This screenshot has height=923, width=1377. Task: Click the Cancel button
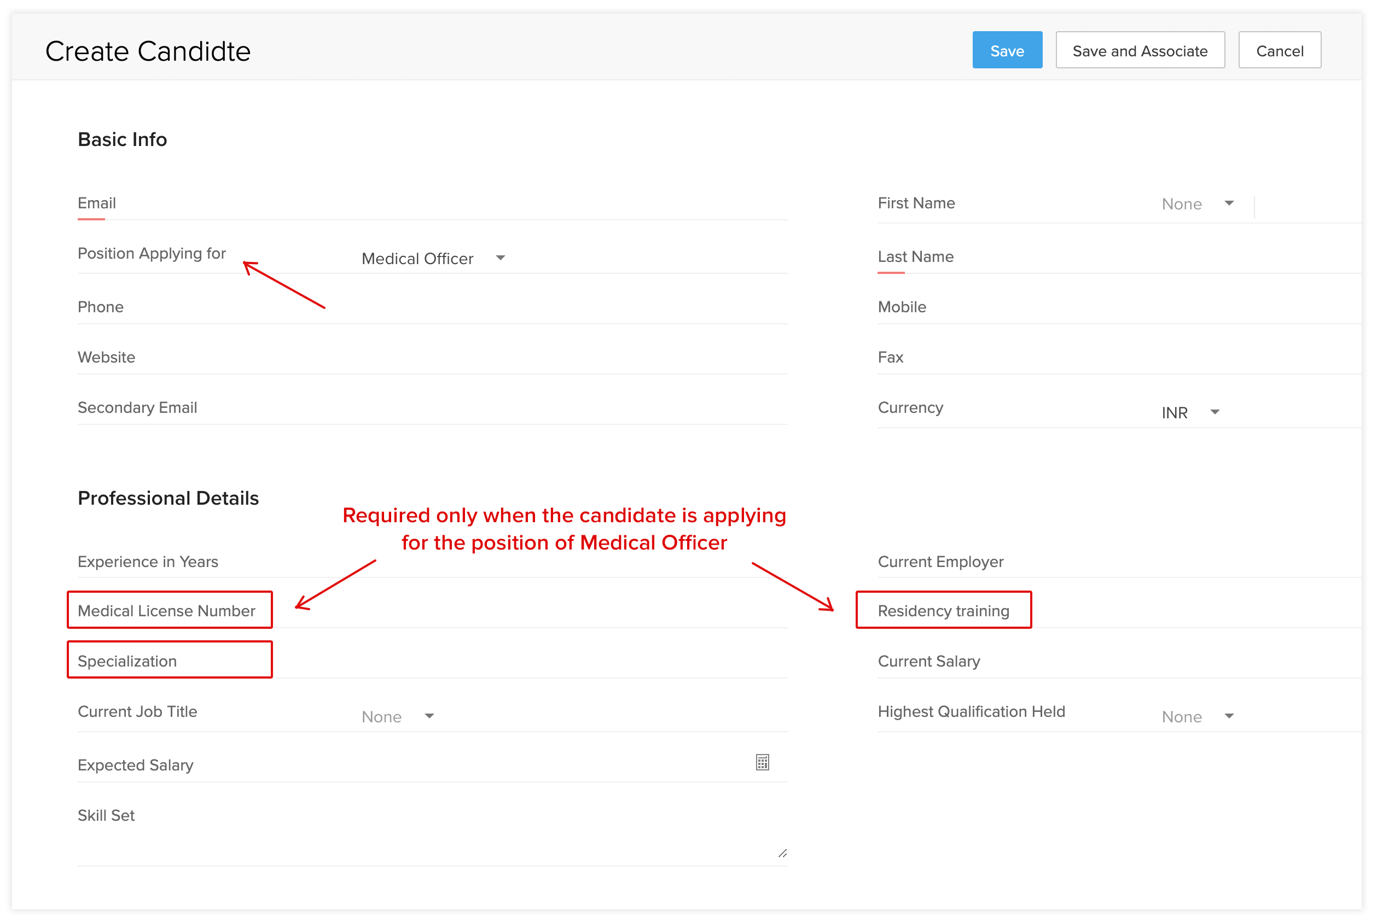(1279, 51)
